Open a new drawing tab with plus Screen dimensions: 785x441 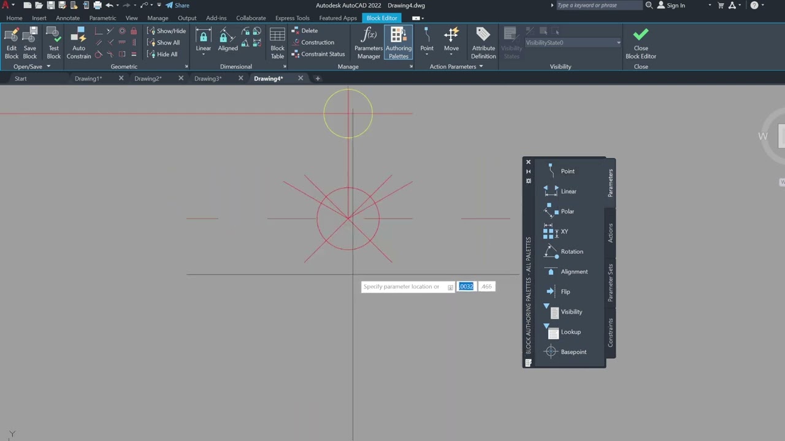[318, 78]
